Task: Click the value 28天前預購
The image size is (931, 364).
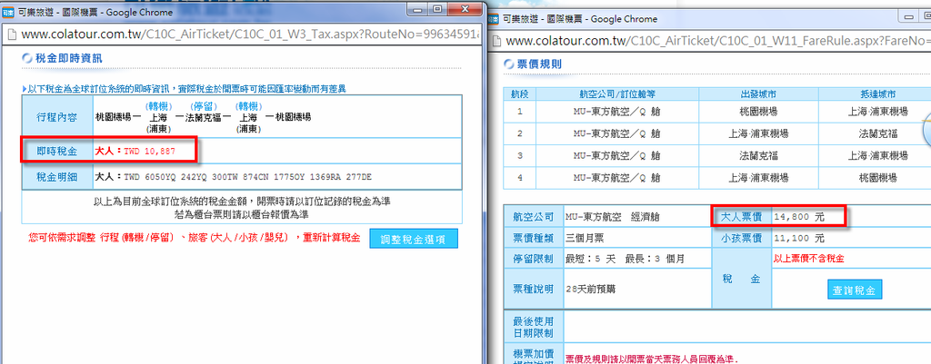Action: (x=591, y=289)
